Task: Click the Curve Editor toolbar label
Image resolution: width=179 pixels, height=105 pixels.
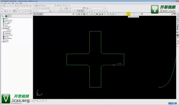Action: (39, 14)
